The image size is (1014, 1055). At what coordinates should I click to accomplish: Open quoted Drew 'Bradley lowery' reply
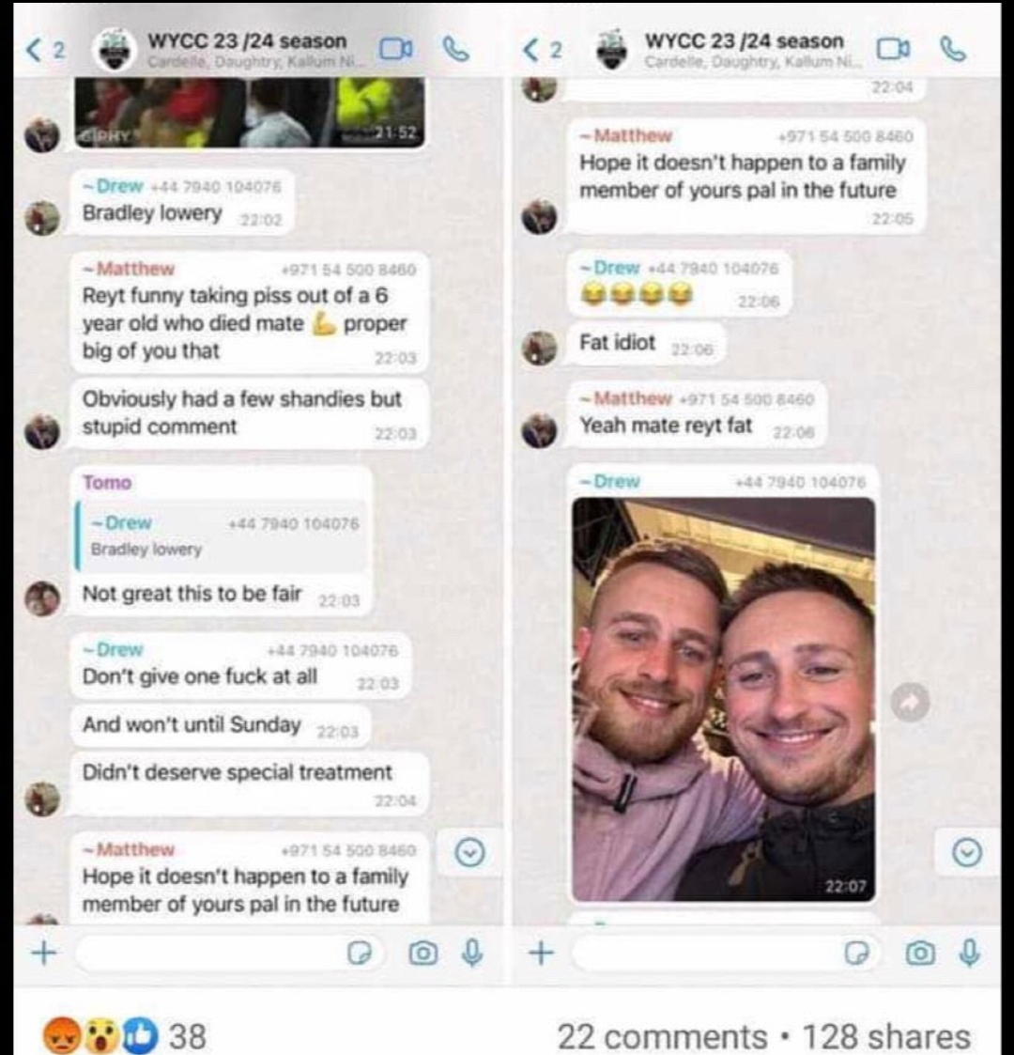[x=223, y=536]
